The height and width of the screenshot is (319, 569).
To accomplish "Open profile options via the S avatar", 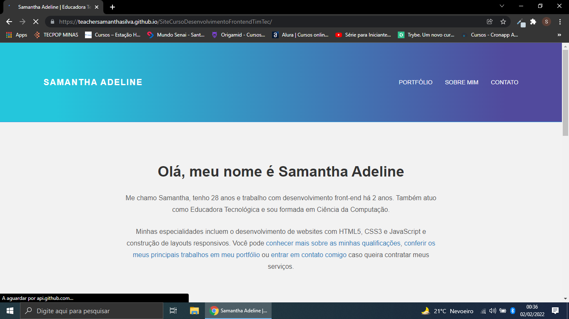I will [547, 21].
